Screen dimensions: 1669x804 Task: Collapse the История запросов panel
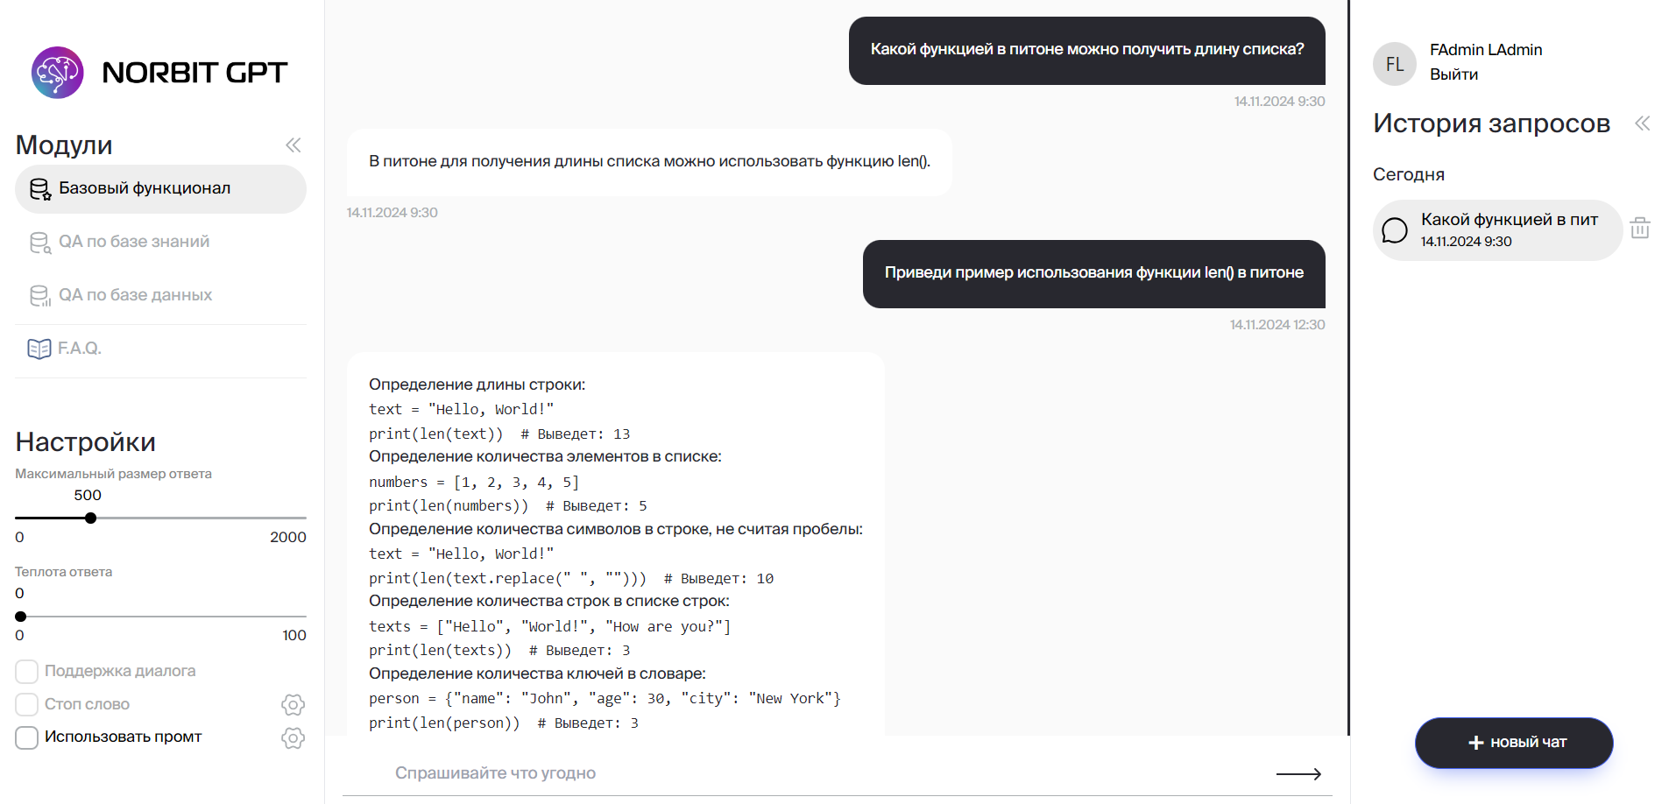pos(1642,123)
